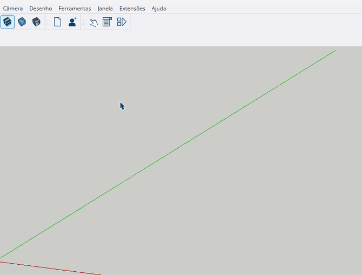Open the list panel icon in toolbar
The width and height of the screenshot is (362, 275).
click(107, 22)
